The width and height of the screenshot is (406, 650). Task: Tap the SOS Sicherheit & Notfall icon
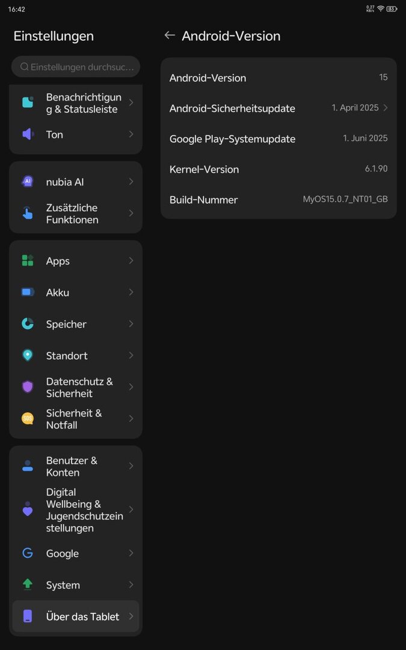pos(28,419)
